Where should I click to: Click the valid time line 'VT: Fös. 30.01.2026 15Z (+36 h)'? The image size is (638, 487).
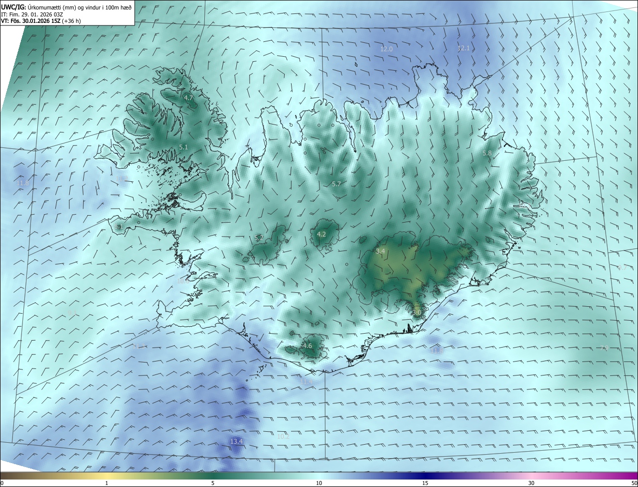click(40, 21)
